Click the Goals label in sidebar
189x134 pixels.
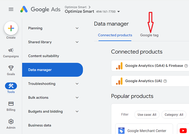11,74
